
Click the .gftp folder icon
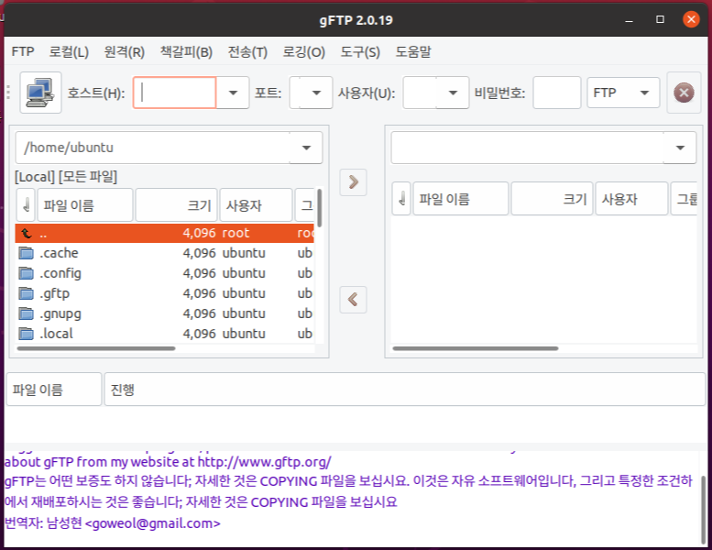click(x=27, y=293)
